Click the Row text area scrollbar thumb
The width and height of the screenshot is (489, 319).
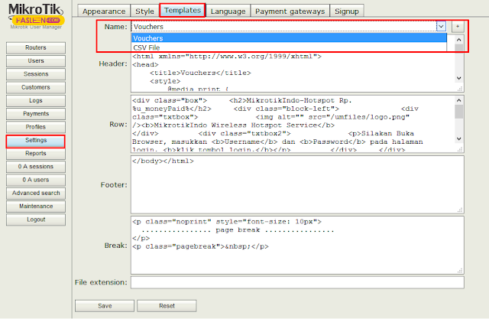pyautogui.click(x=458, y=112)
